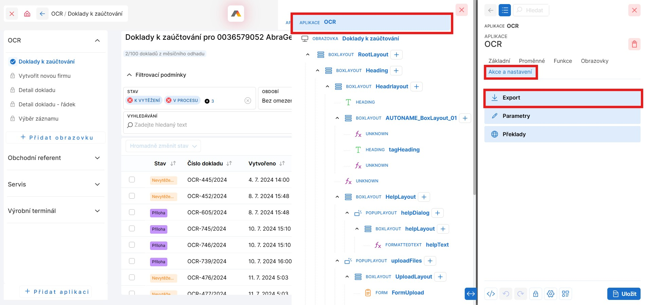The width and height of the screenshot is (646, 305).
Task: Click the app logo at the top center
Action: tap(236, 14)
